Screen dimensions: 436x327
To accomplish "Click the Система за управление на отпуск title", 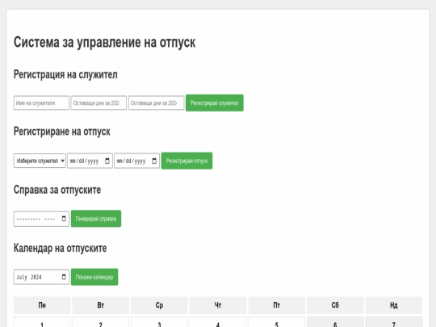I will [x=104, y=42].
